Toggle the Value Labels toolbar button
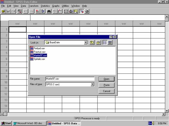 [82, 11]
